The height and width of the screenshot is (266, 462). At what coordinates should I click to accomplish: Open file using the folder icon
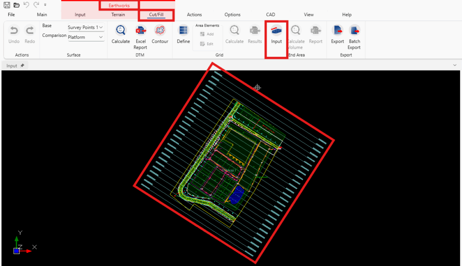[x=17, y=5]
